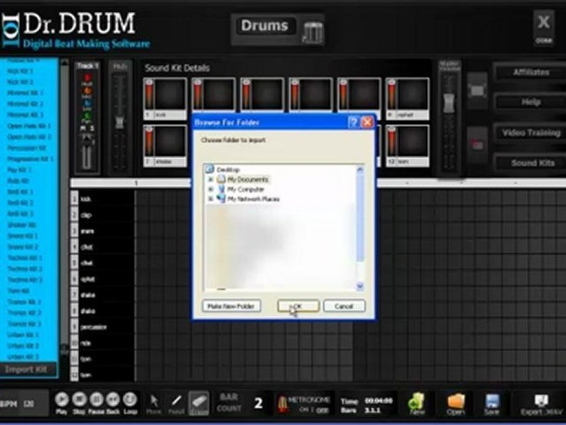The width and height of the screenshot is (566, 425).
Task: Click the fader next to Track 1 panel
Action: coord(120,122)
